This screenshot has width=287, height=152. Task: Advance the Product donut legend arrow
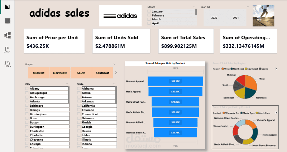(276, 113)
